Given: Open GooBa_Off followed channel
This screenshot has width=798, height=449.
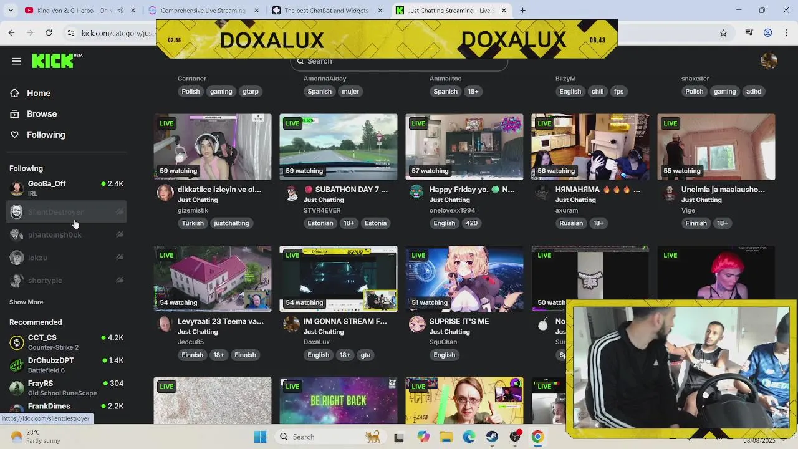Looking at the screenshot, I should (x=67, y=188).
